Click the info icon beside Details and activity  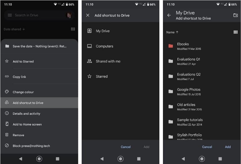(7, 113)
